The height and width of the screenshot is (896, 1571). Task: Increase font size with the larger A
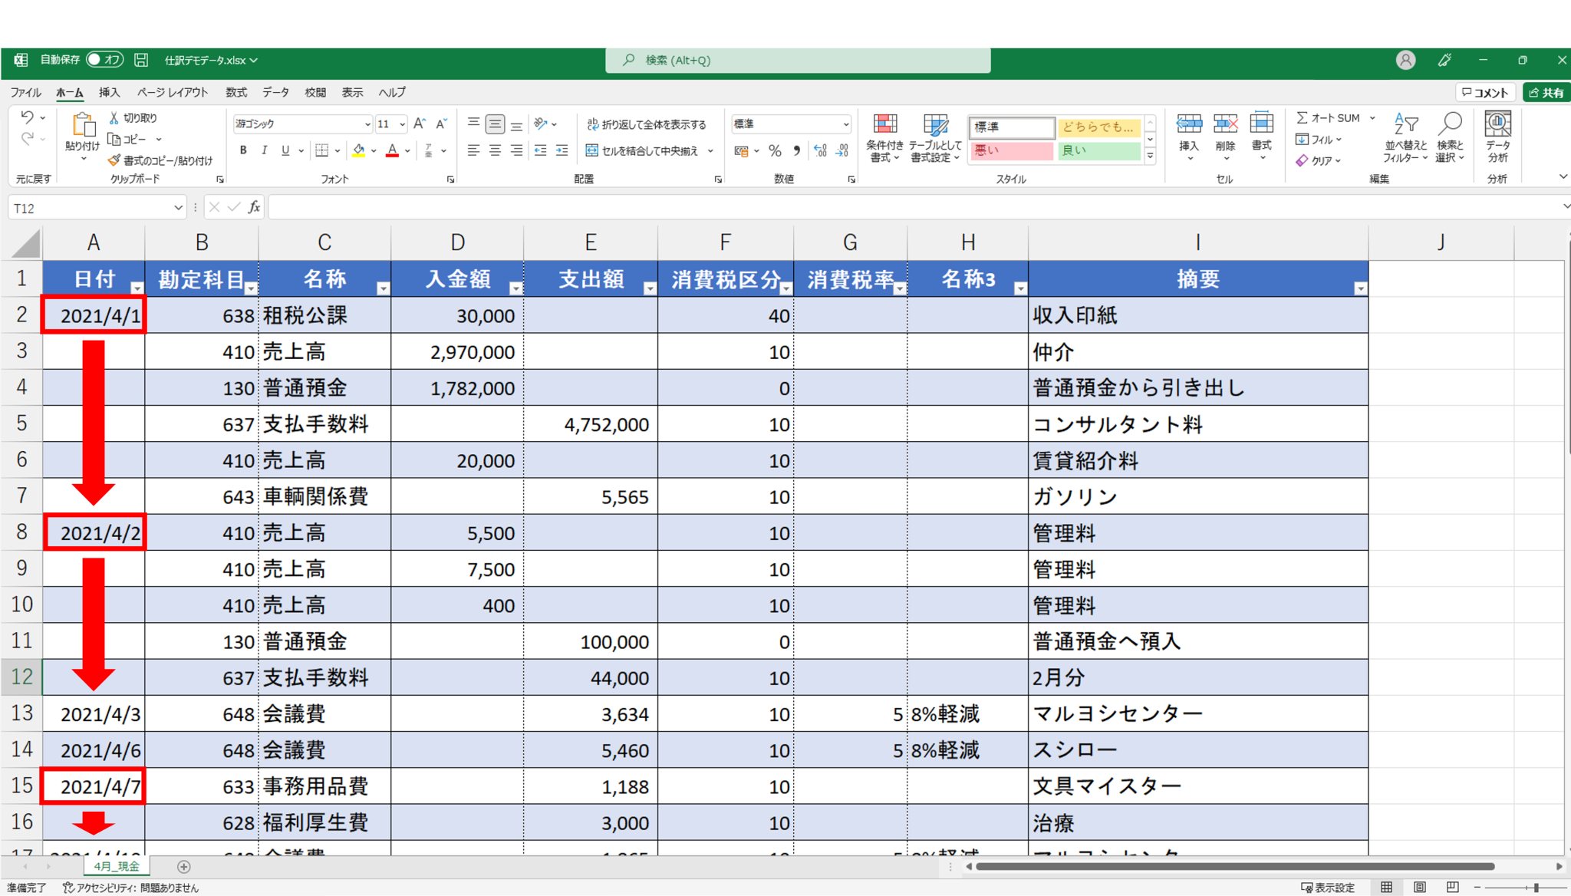tap(420, 124)
